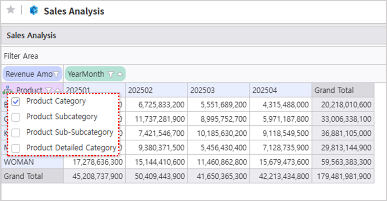
Task: Select cell value 8,995,752,700
Action: point(219,119)
